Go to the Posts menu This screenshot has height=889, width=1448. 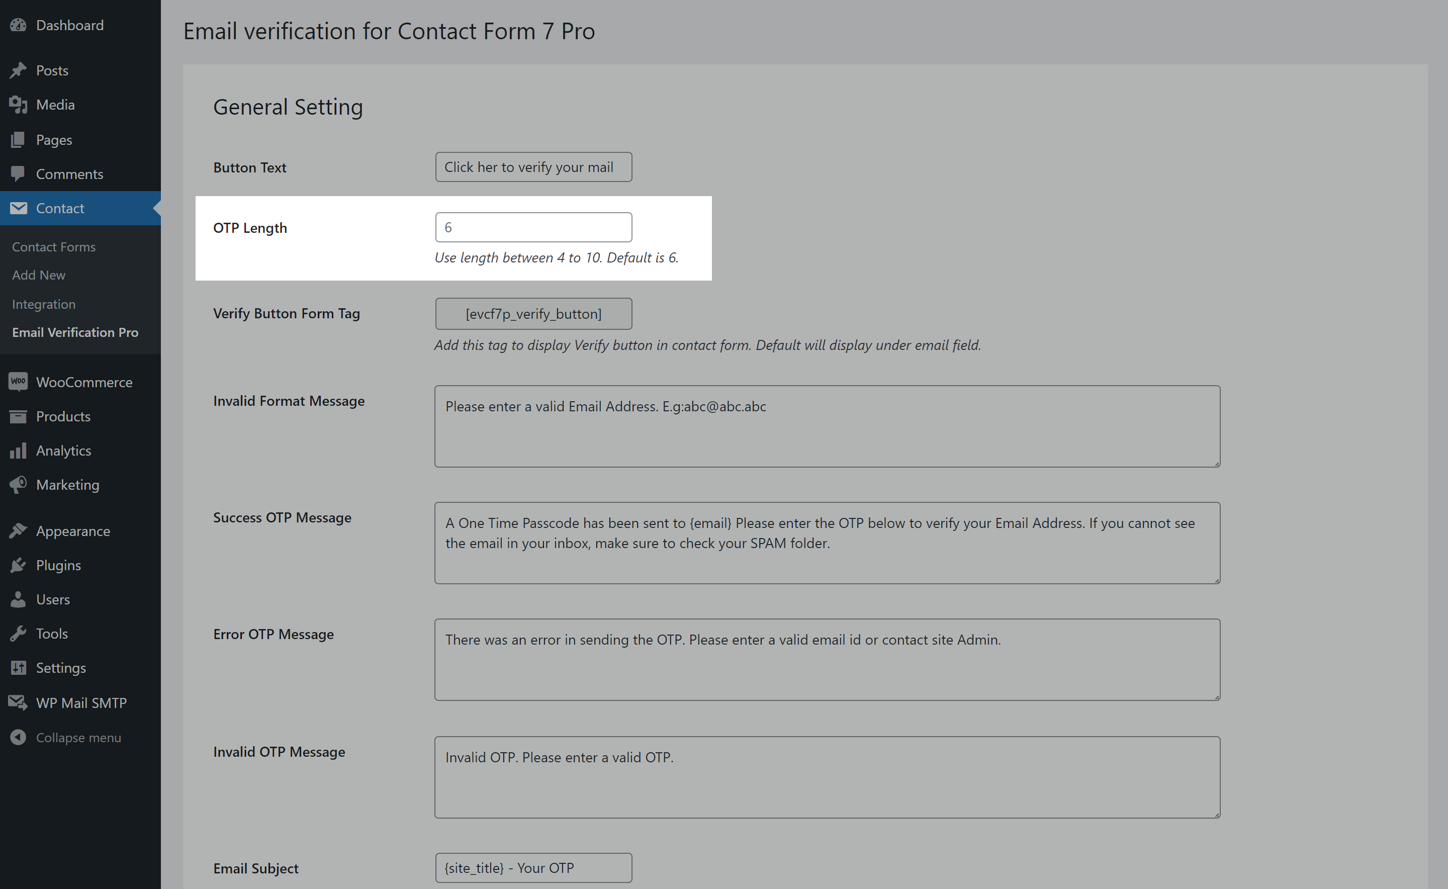click(x=80, y=70)
